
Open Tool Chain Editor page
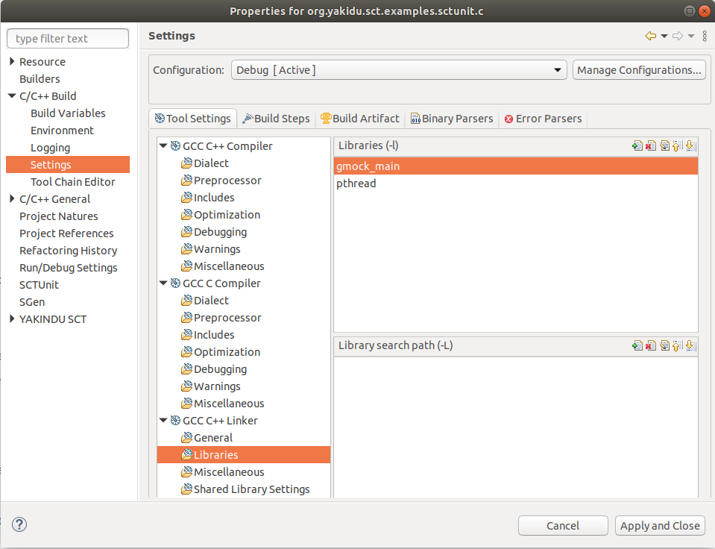pos(72,182)
